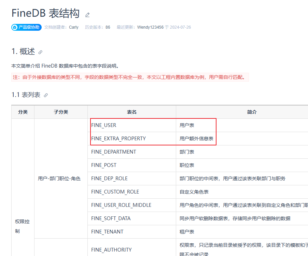Select the FINE_POST cell
308x256 pixels.
coord(131,165)
